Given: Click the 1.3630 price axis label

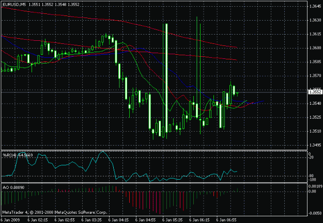Looking at the screenshot, I should 315,20.
